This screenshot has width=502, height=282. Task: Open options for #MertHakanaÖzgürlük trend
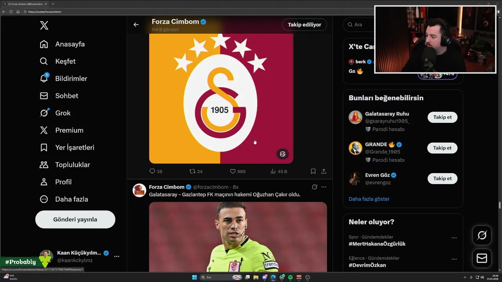point(454,238)
